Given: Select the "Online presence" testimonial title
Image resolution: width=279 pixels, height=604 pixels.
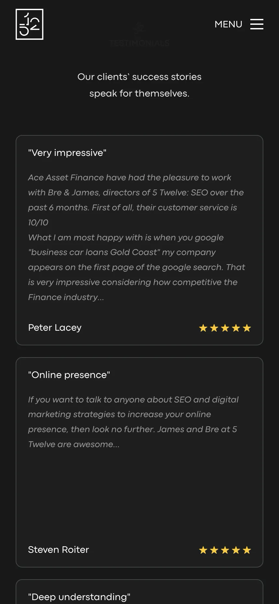Looking at the screenshot, I should (x=69, y=375).
